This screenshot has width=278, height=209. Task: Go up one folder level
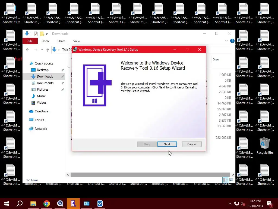(48, 50)
